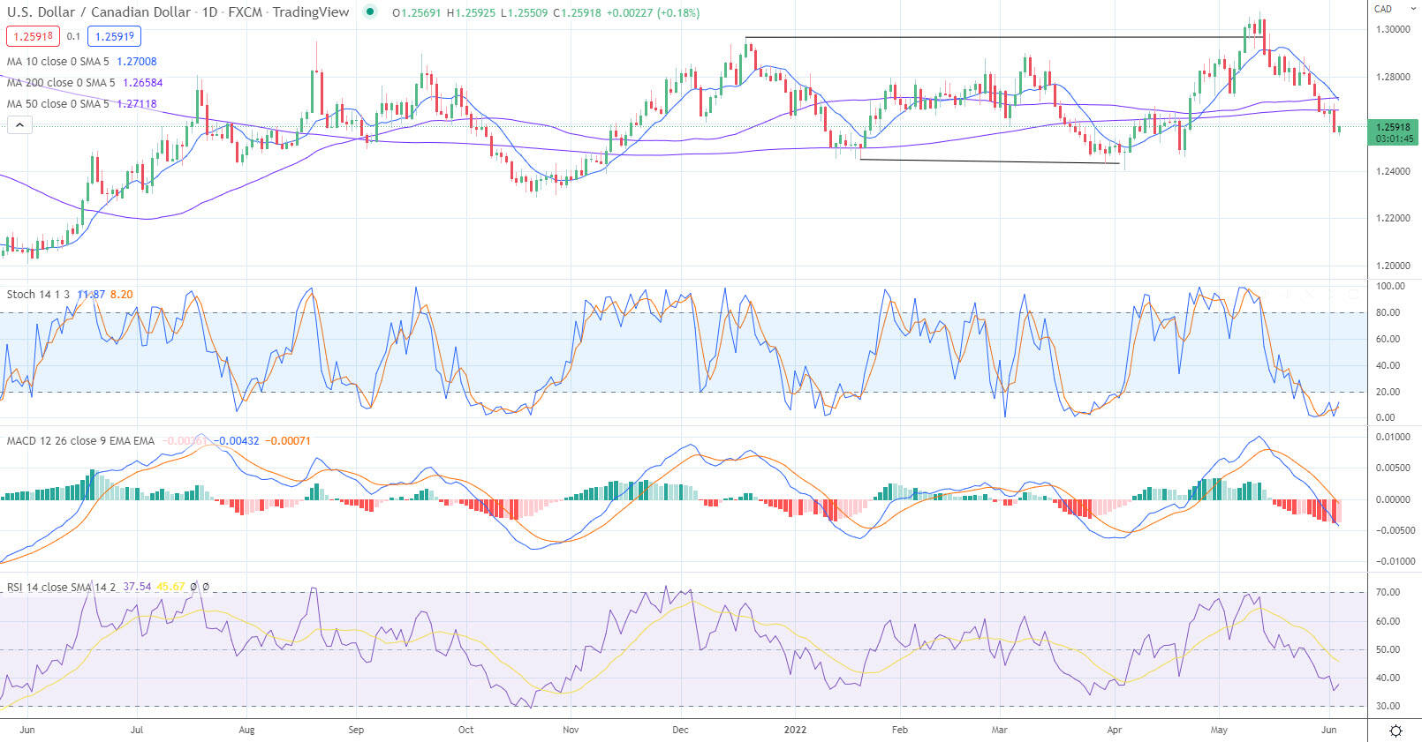
Task: Click the red sell price button
Action: [x=33, y=36]
